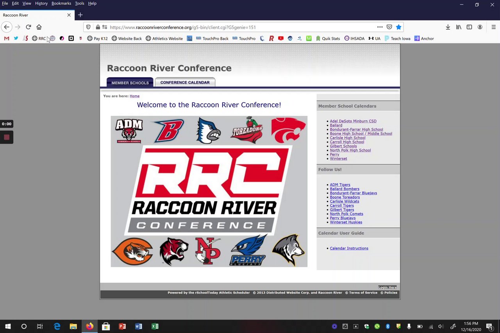Screen dimensions: 500x333
Task: Toggle the sidebar view icon
Action: (469, 27)
